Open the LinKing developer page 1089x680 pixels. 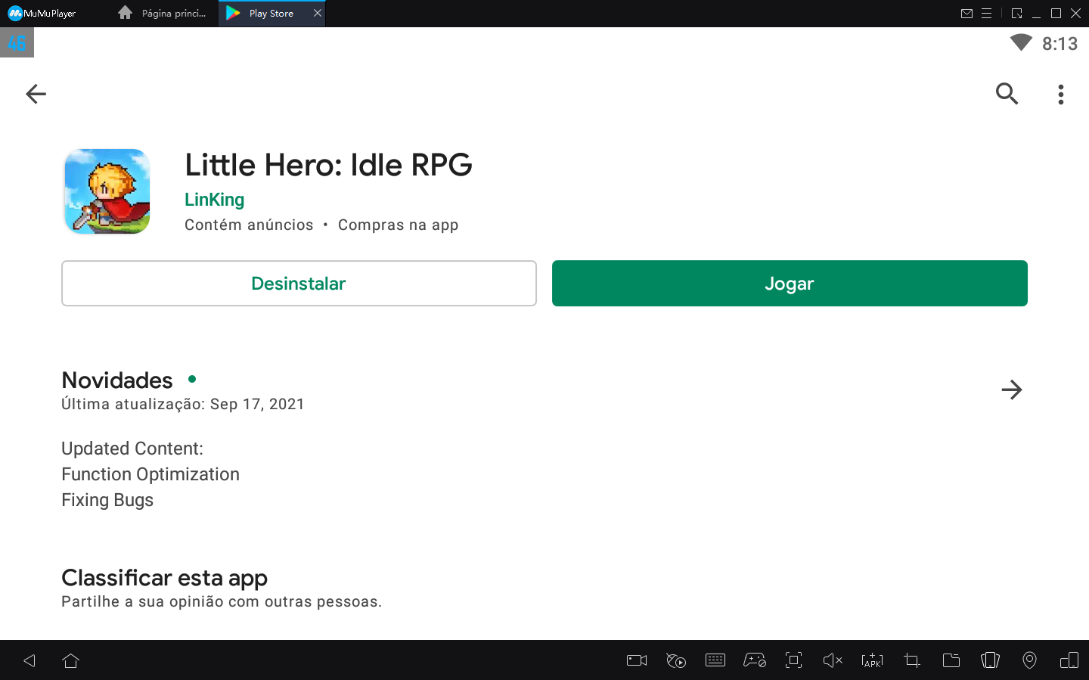point(214,199)
